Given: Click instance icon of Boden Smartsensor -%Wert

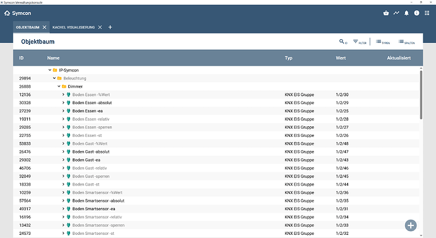Looking at the screenshot, I should (x=68, y=193).
